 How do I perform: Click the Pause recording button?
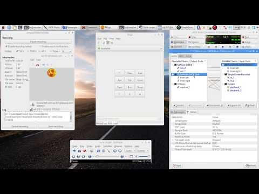(x=38, y=42)
